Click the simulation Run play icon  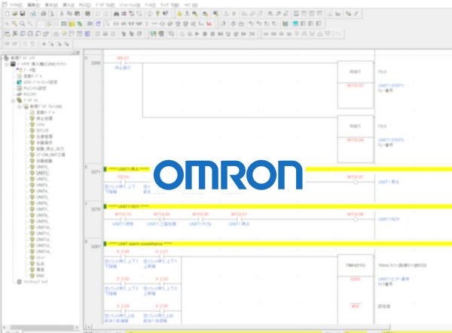(197, 34)
